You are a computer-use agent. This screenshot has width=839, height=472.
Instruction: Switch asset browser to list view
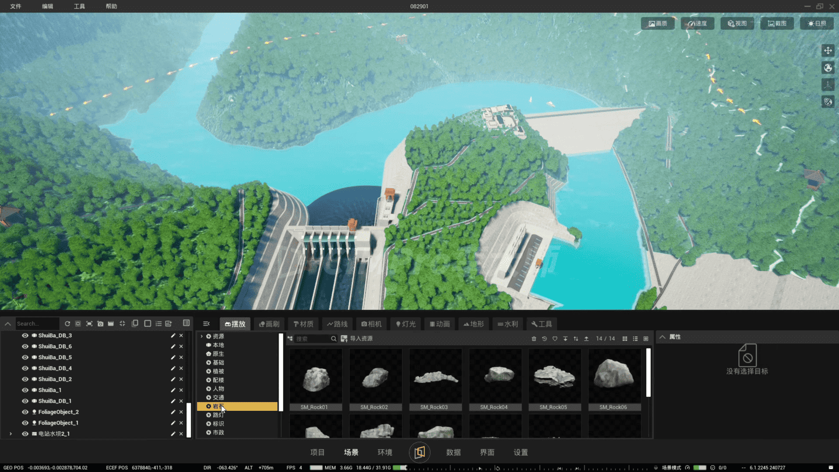pyautogui.click(x=635, y=339)
